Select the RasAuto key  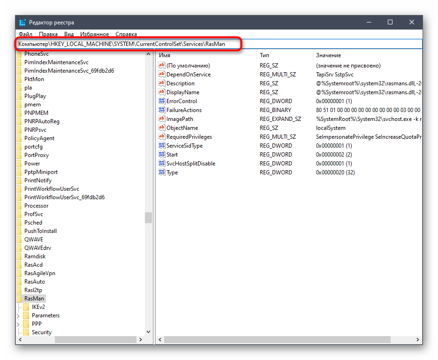click(x=35, y=282)
